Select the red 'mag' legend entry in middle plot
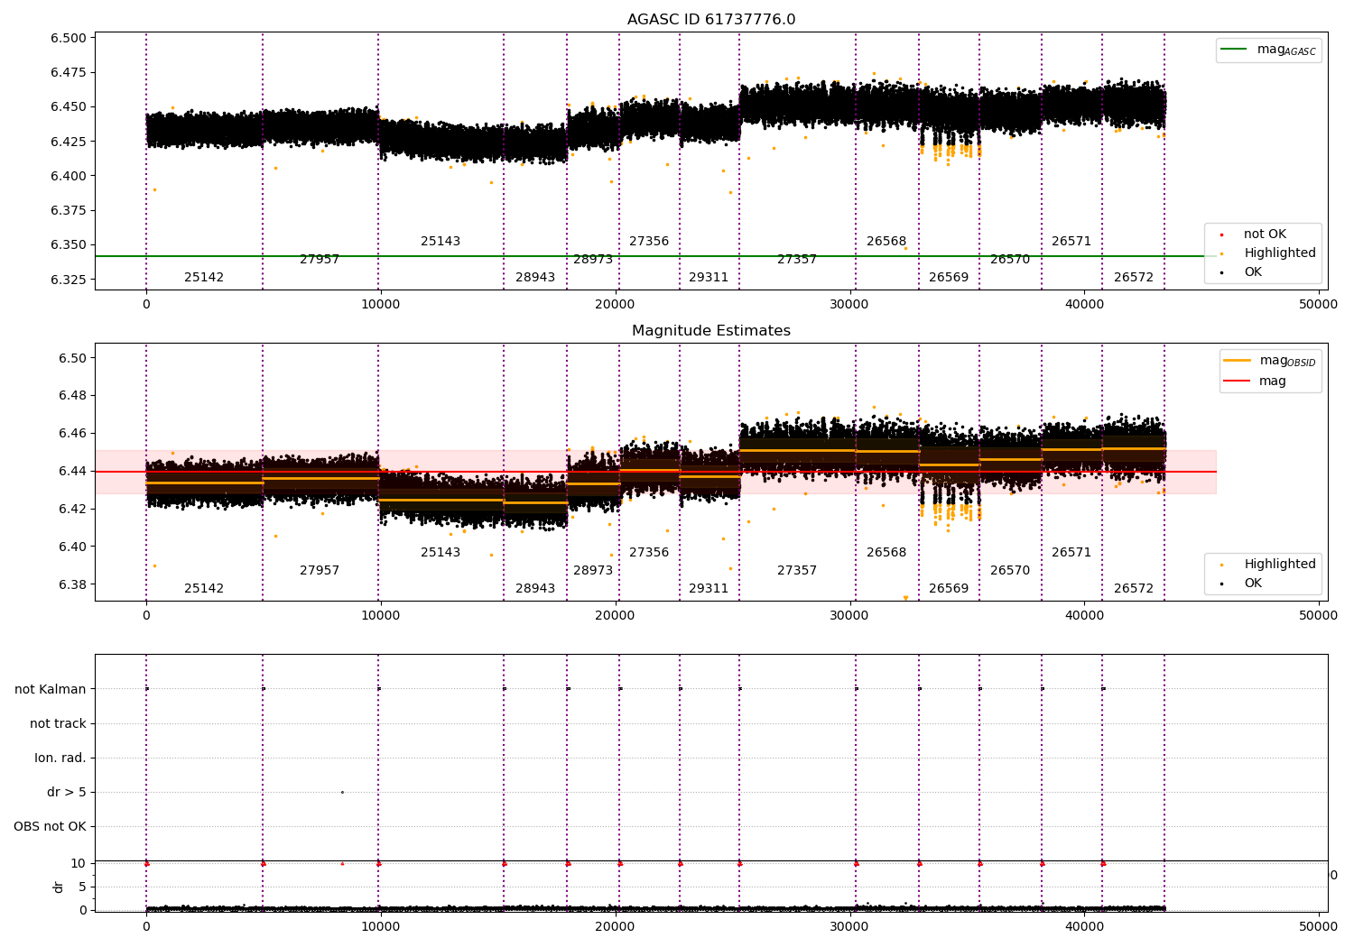 point(1257,381)
